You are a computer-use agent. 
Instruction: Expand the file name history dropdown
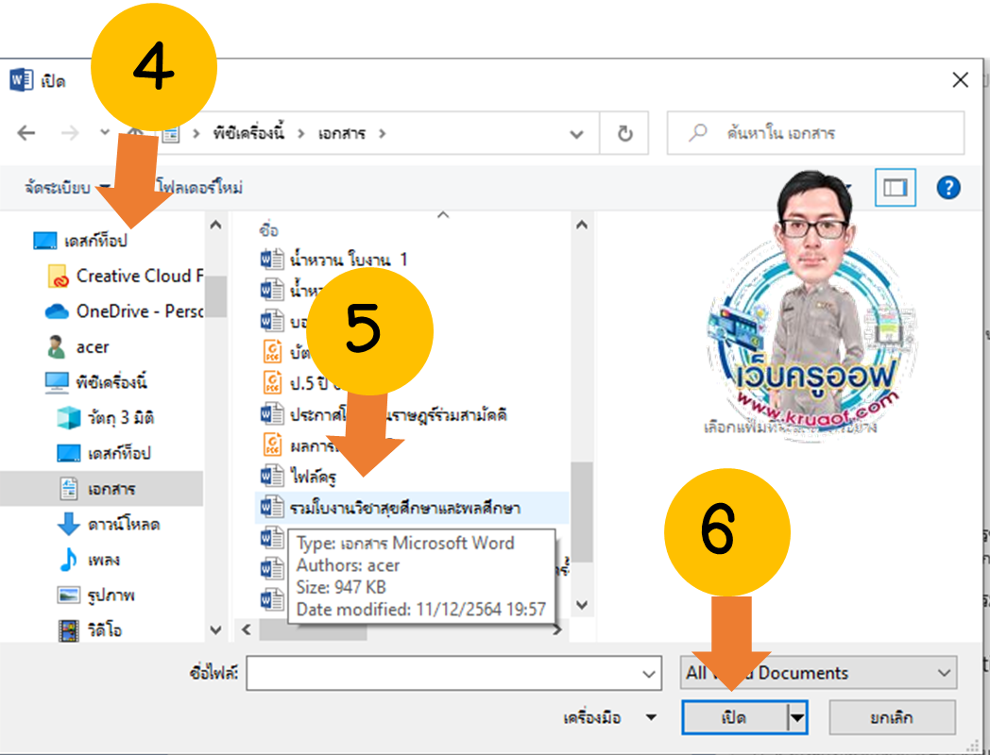point(649,674)
